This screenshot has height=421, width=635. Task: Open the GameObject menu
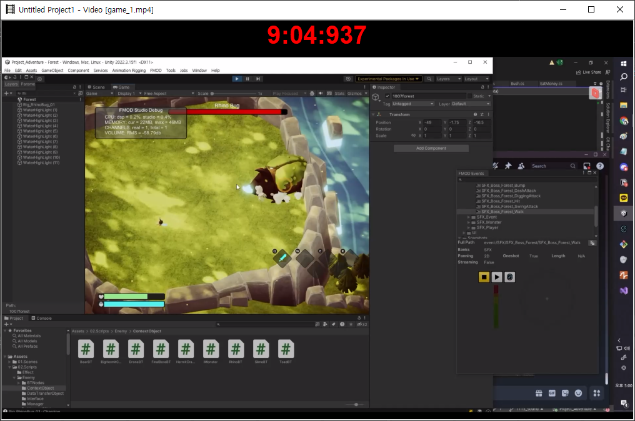[52, 71]
